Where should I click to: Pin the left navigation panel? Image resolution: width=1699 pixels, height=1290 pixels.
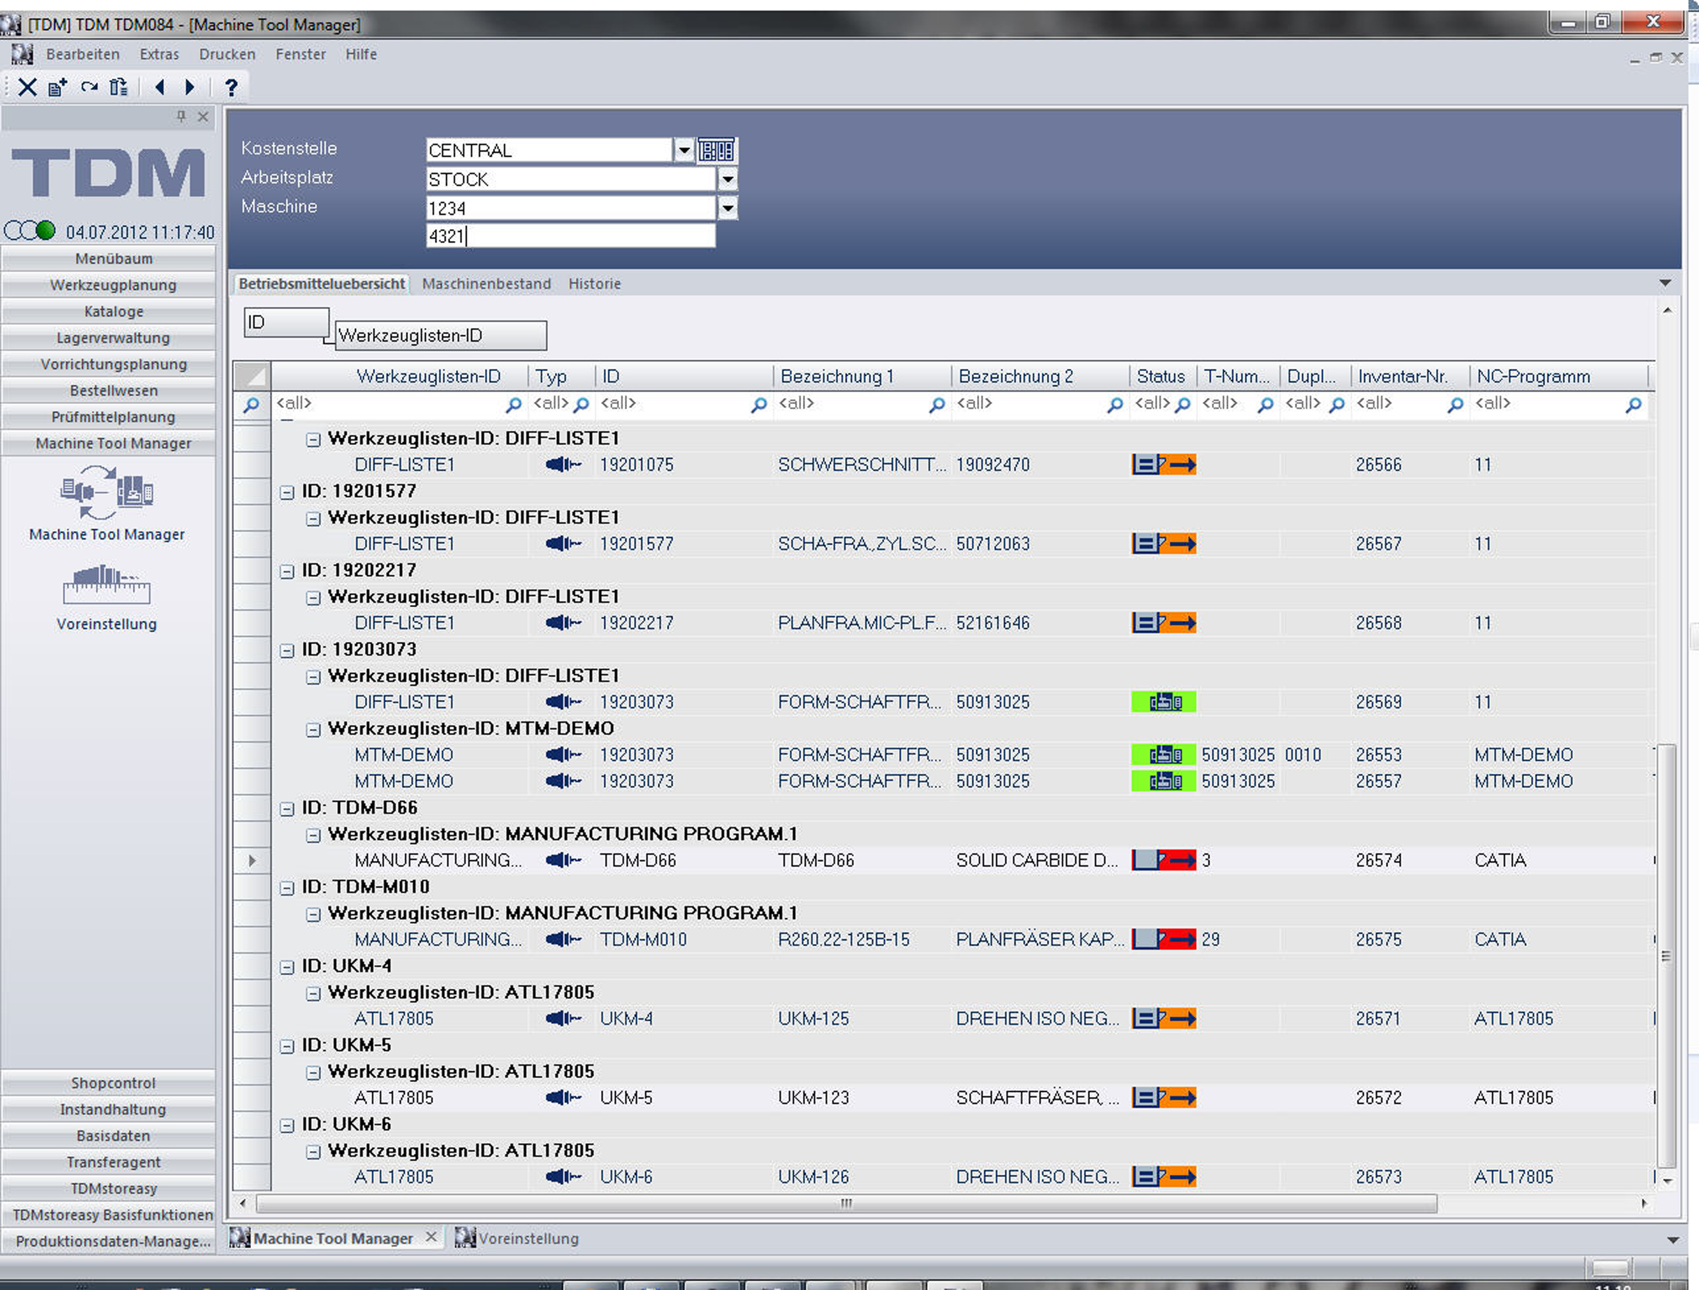pyautogui.click(x=181, y=117)
